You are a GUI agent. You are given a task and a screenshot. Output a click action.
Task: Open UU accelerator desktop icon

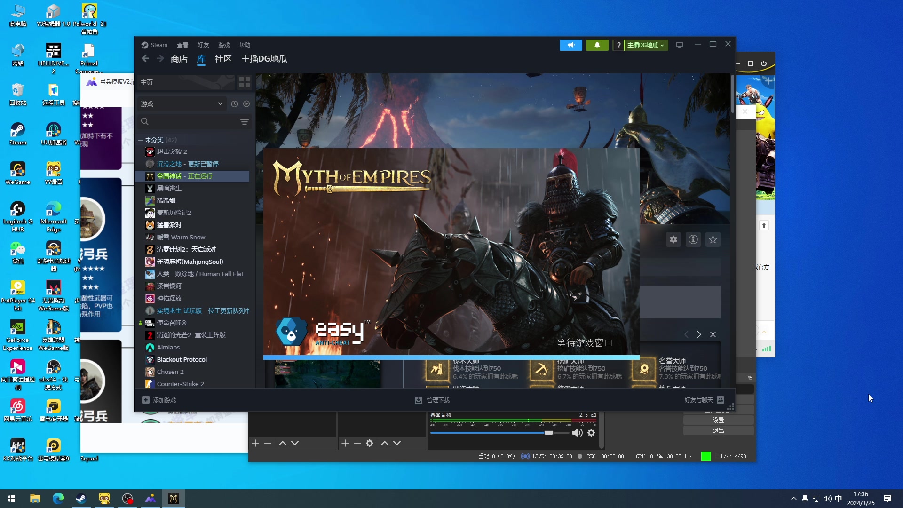click(54, 134)
